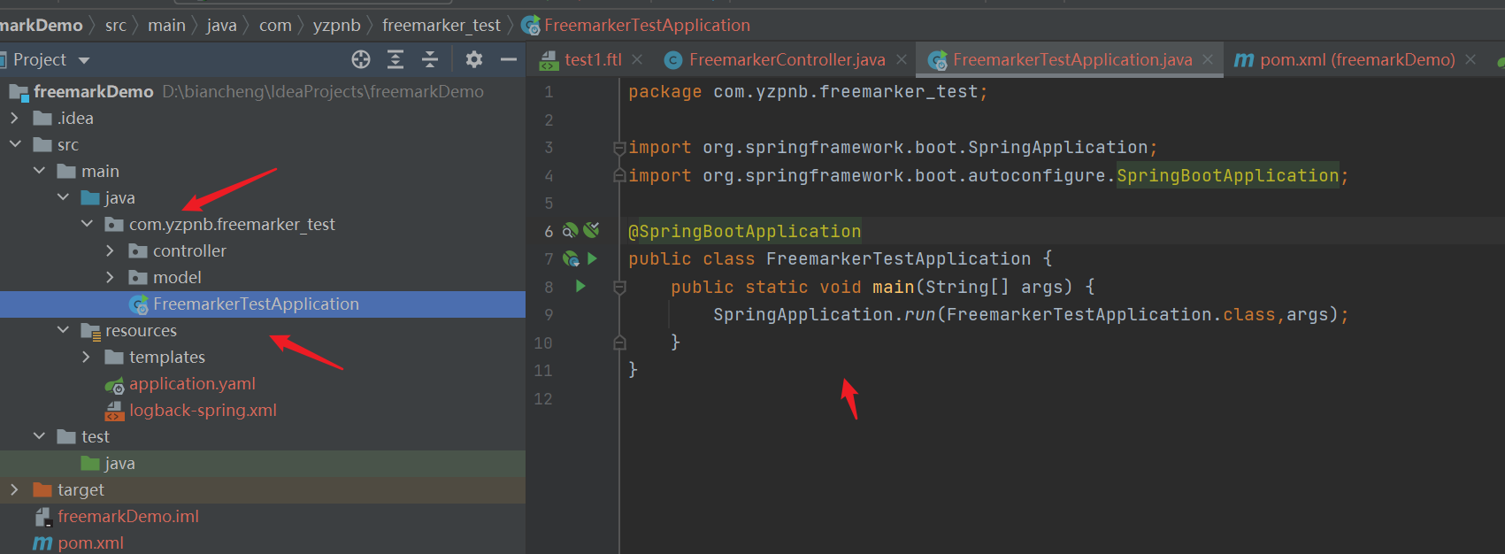Close the pom.xml tab
Viewport: 1505px width, 554px height.
(1470, 59)
